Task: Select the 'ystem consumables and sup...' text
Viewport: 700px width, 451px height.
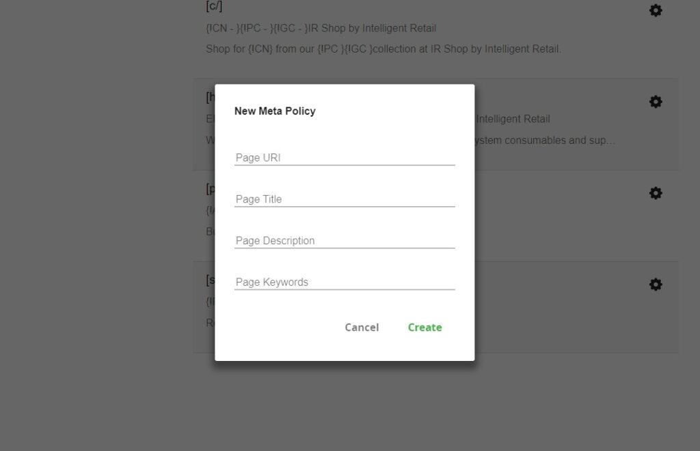Action: 545,141
